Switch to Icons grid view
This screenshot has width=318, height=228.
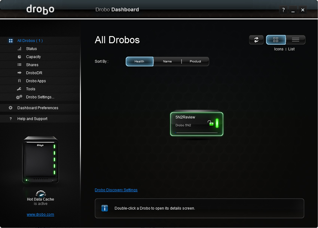tap(276, 40)
